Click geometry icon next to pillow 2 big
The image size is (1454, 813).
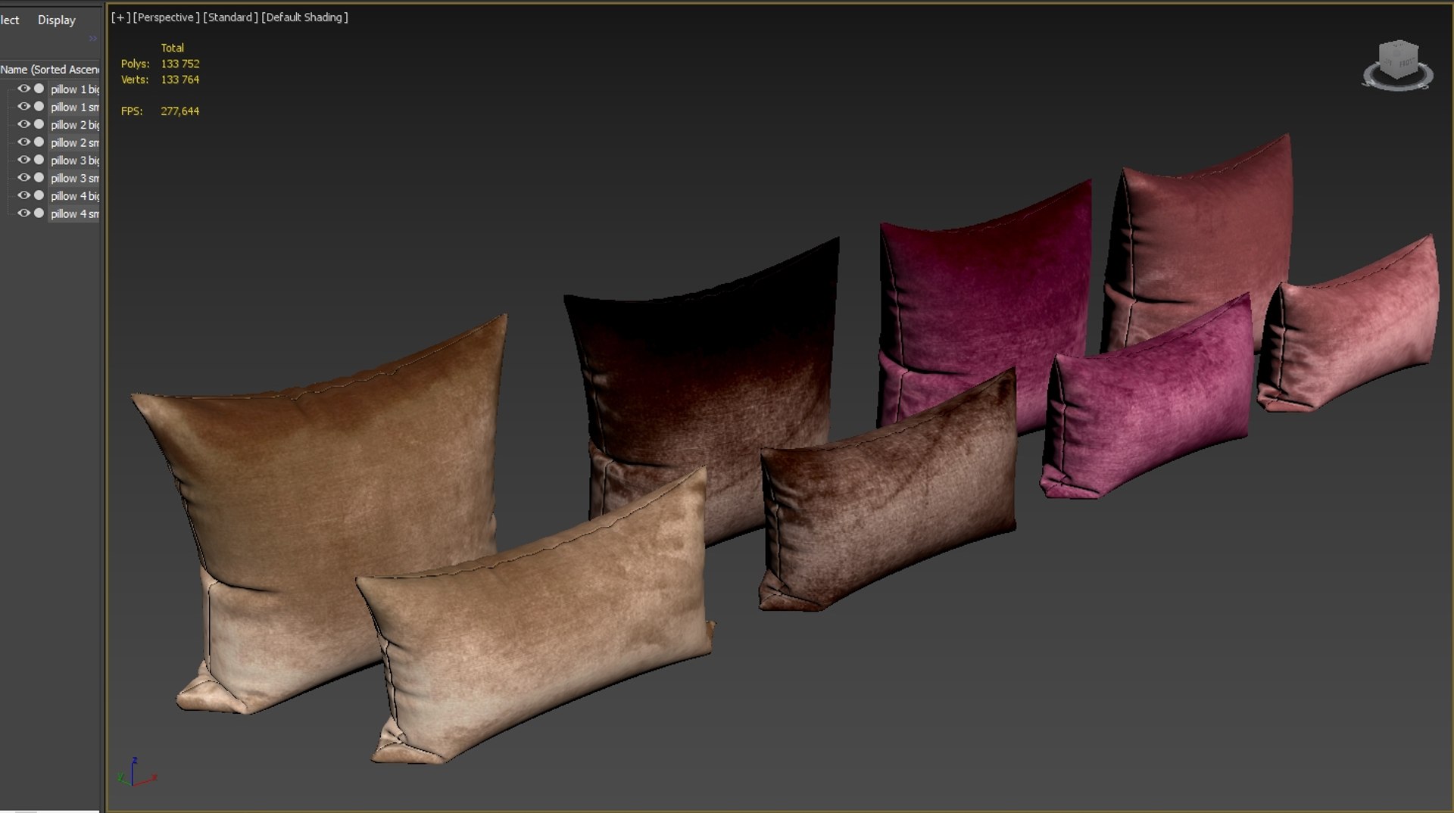coord(39,124)
